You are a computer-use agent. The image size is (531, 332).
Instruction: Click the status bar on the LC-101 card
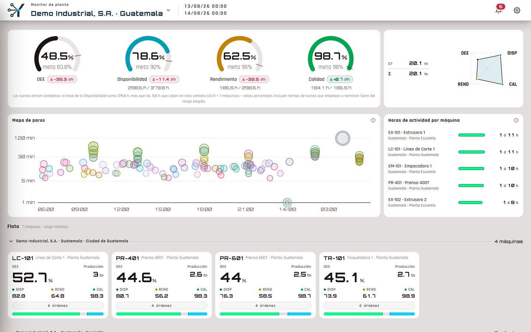click(58, 314)
